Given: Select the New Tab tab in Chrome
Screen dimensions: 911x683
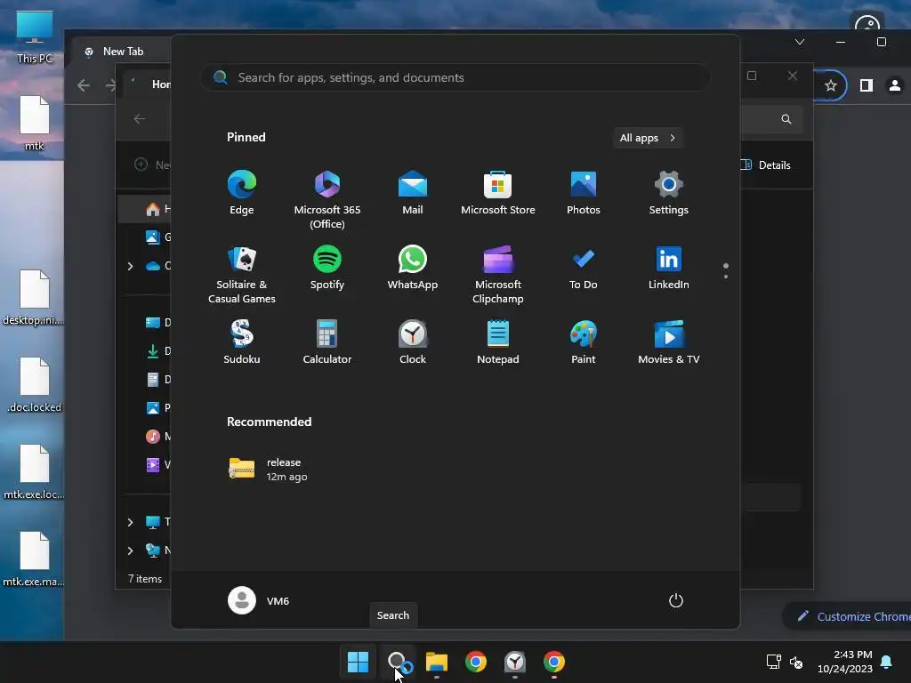Looking at the screenshot, I should click(123, 52).
